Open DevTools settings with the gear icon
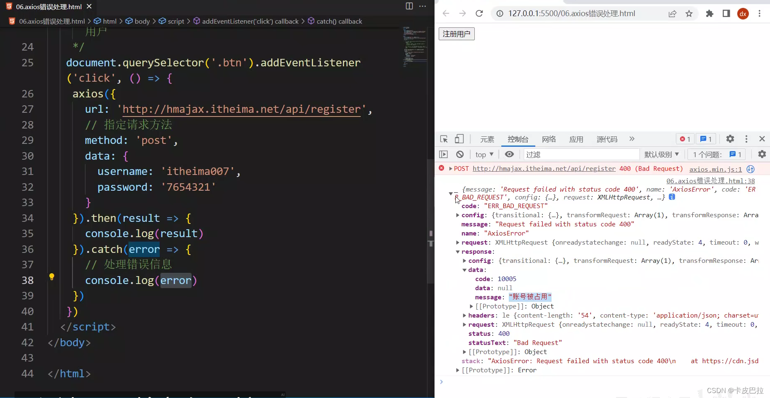This screenshot has width=770, height=398. click(730, 139)
